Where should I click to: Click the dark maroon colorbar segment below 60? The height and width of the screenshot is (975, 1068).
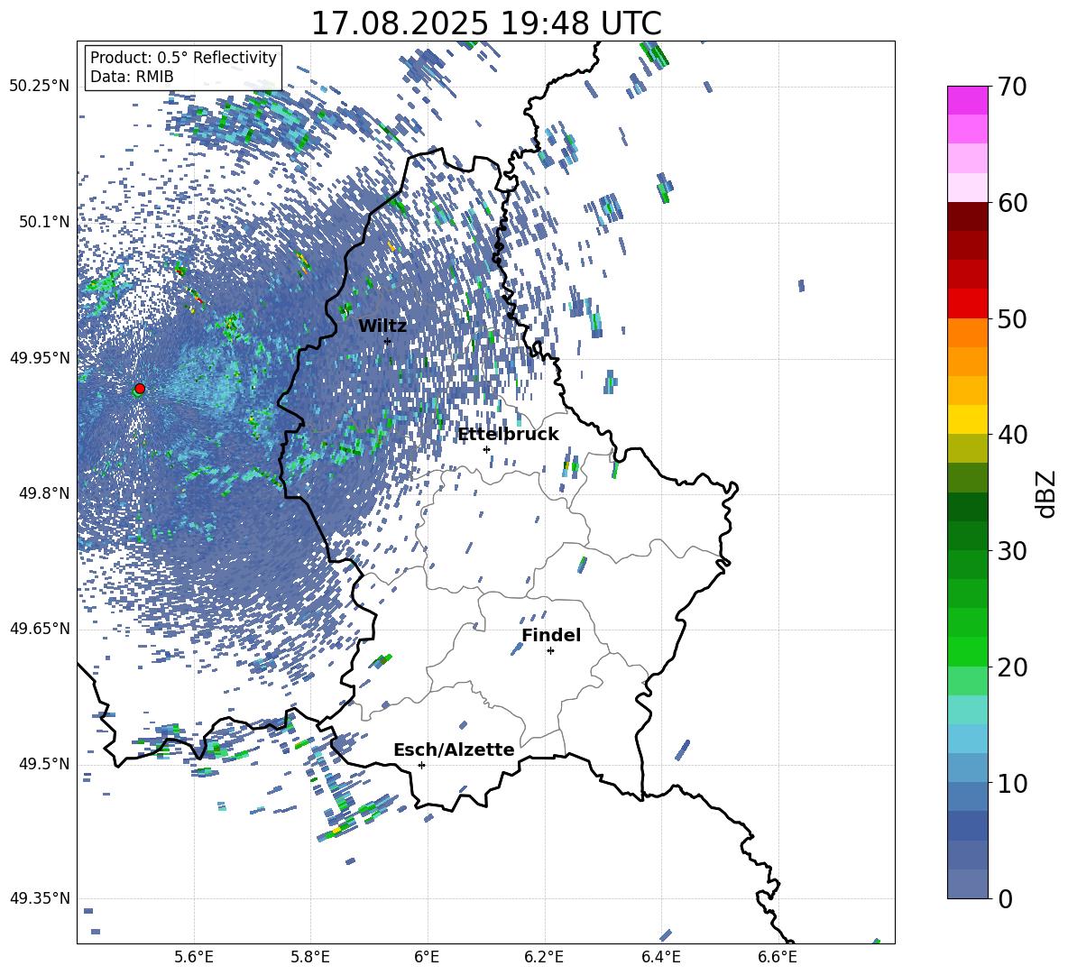click(x=967, y=217)
